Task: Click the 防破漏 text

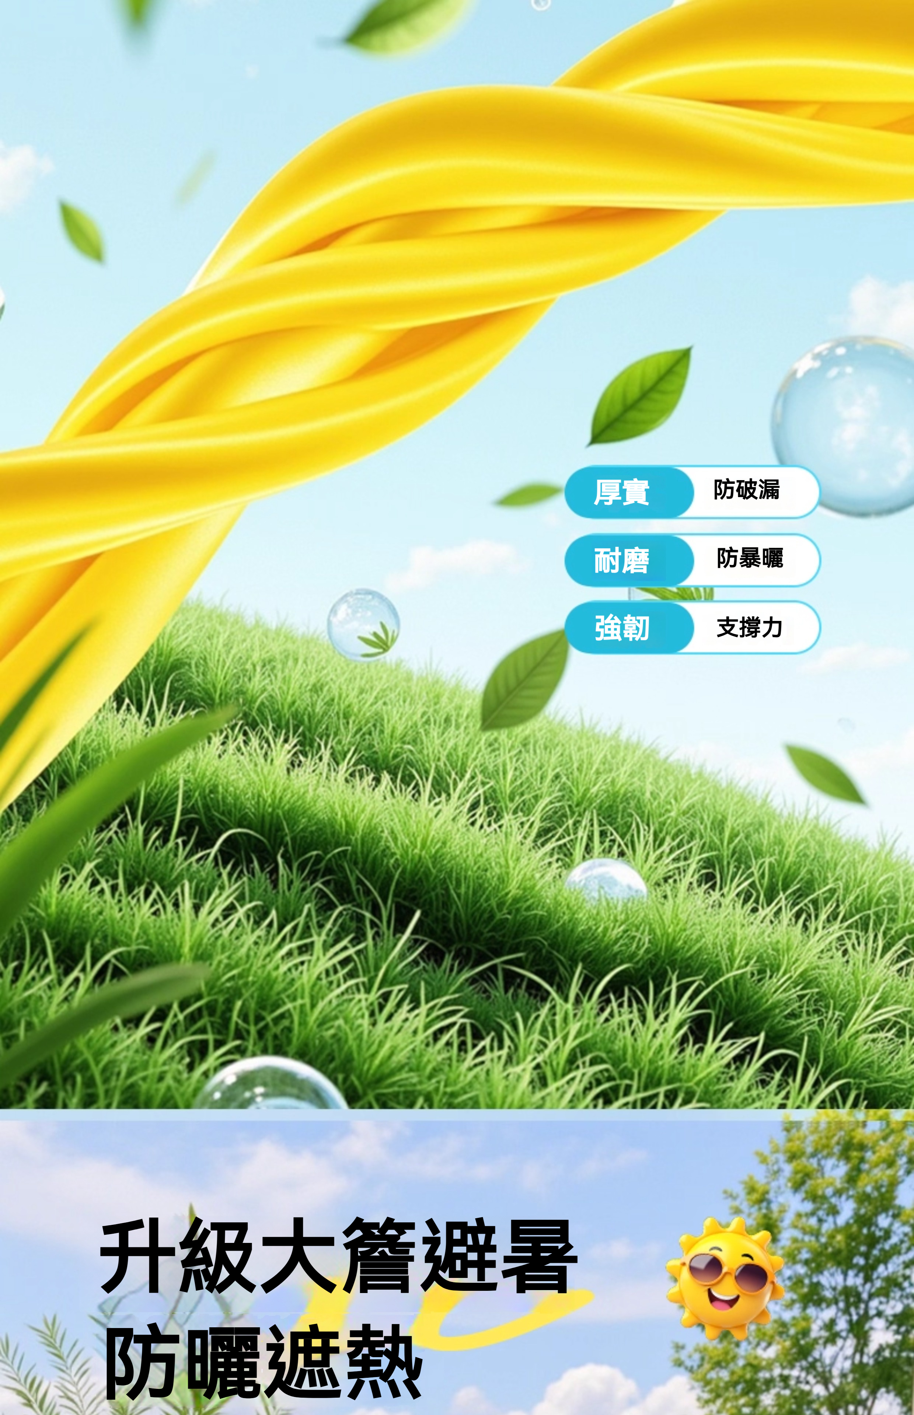Action: (x=746, y=489)
